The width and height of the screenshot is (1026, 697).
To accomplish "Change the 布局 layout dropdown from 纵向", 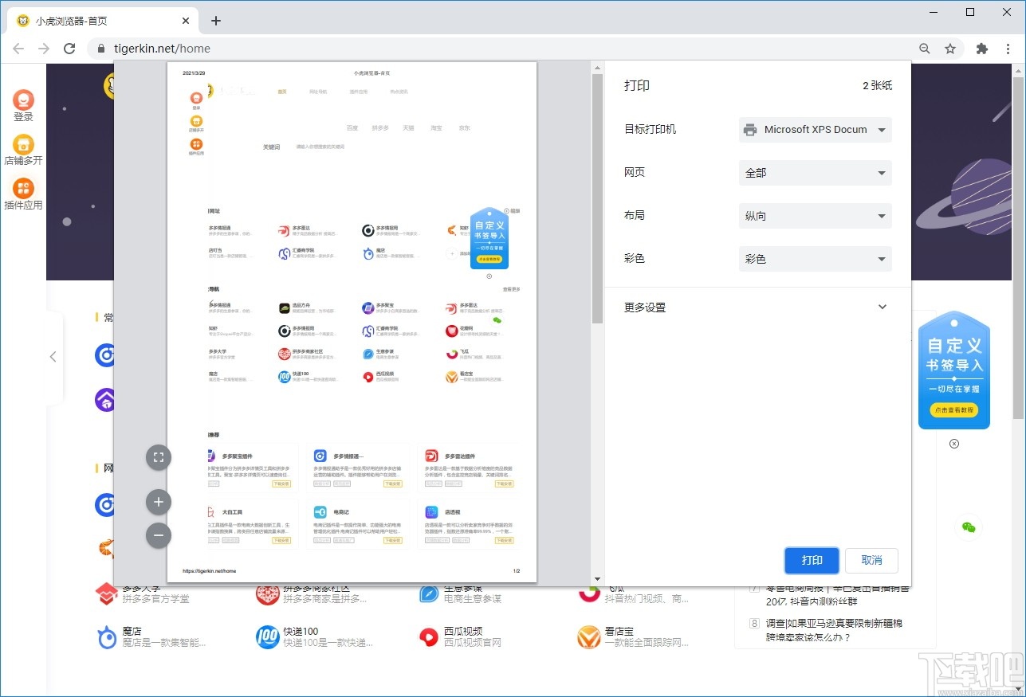I will (814, 215).
